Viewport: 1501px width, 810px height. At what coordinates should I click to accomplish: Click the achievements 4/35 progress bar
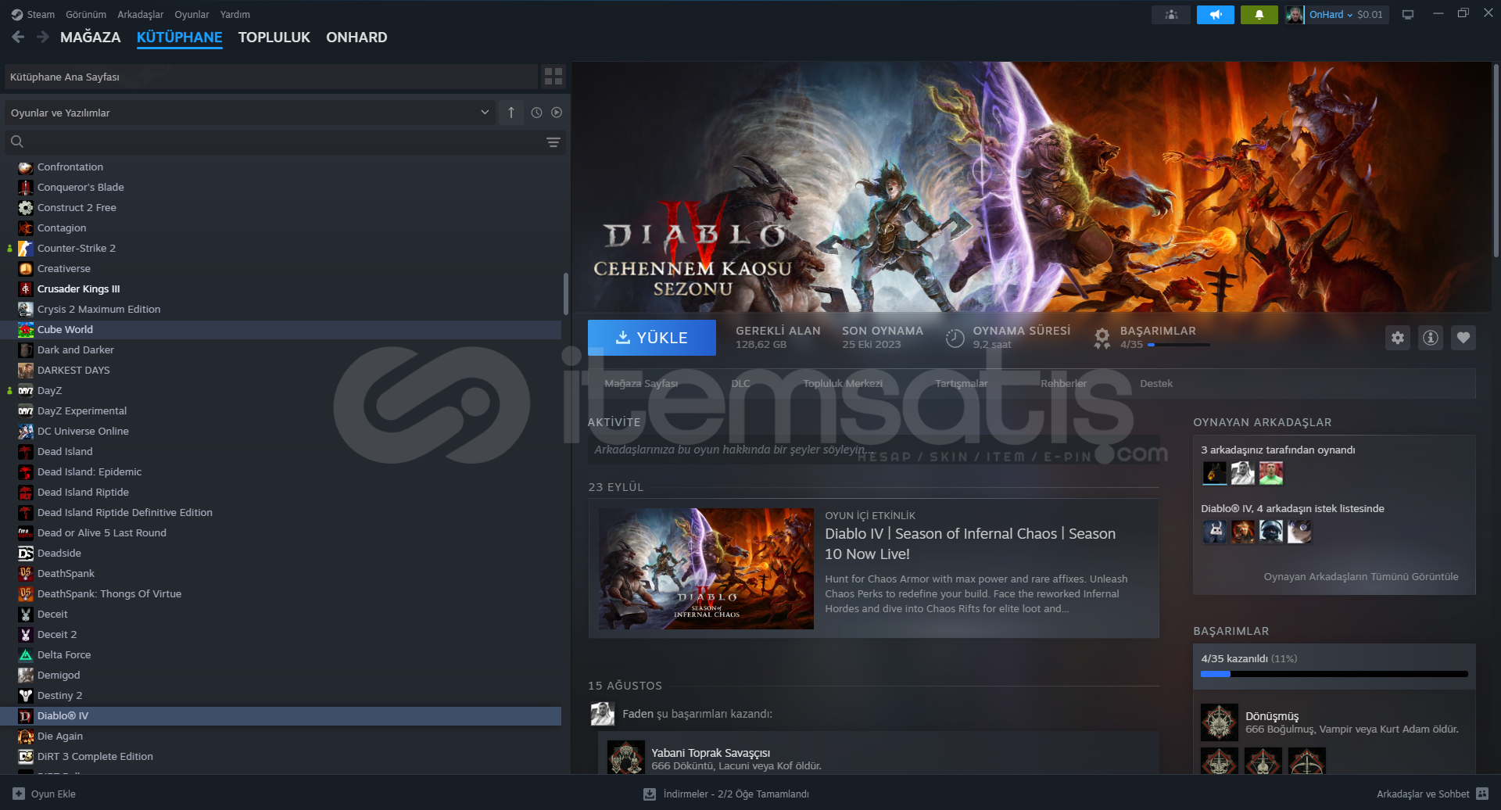coord(1334,674)
